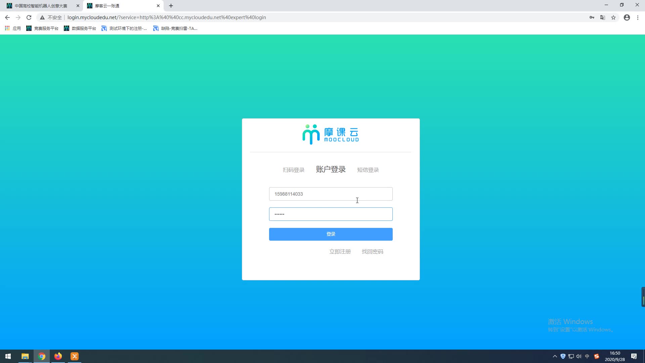The image size is (645, 363).
Task: Click the page vertical scrollbar handle
Action: pos(643,297)
